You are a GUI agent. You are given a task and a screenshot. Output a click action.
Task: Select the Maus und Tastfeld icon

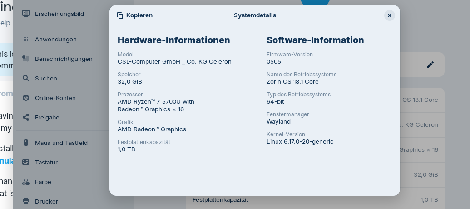(26, 143)
